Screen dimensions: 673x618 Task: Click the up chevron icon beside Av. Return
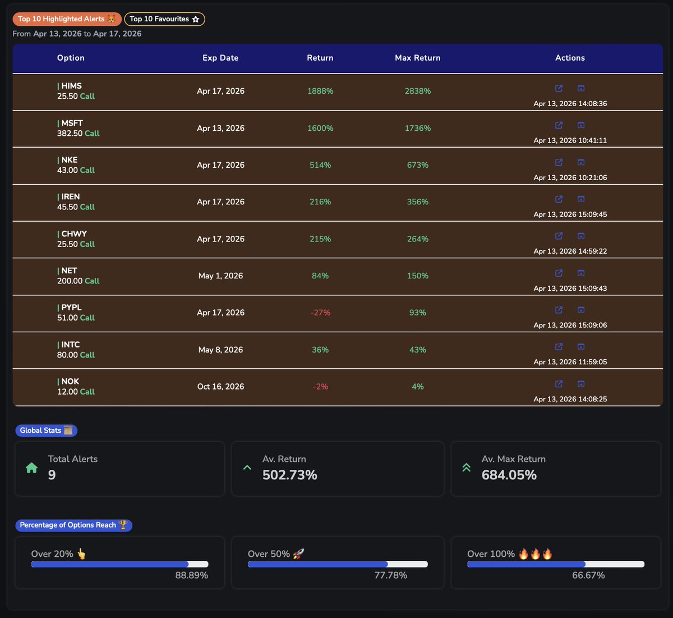coord(247,467)
